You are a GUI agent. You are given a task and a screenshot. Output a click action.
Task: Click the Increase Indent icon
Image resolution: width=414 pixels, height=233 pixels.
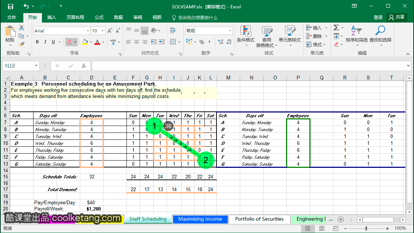(161, 42)
